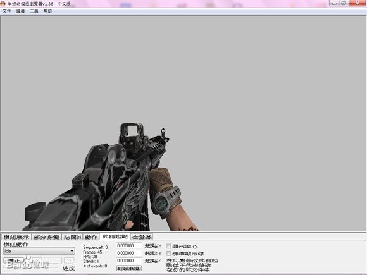The image size is (367, 275).
Task: Click the 起點 Z origin input field
Action: pos(129,260)
